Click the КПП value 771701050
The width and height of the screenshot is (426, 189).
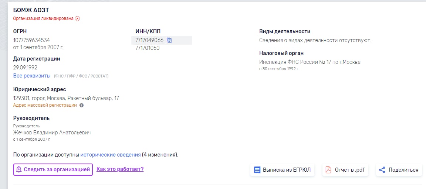pyautogui.click(x=148, y=48)
